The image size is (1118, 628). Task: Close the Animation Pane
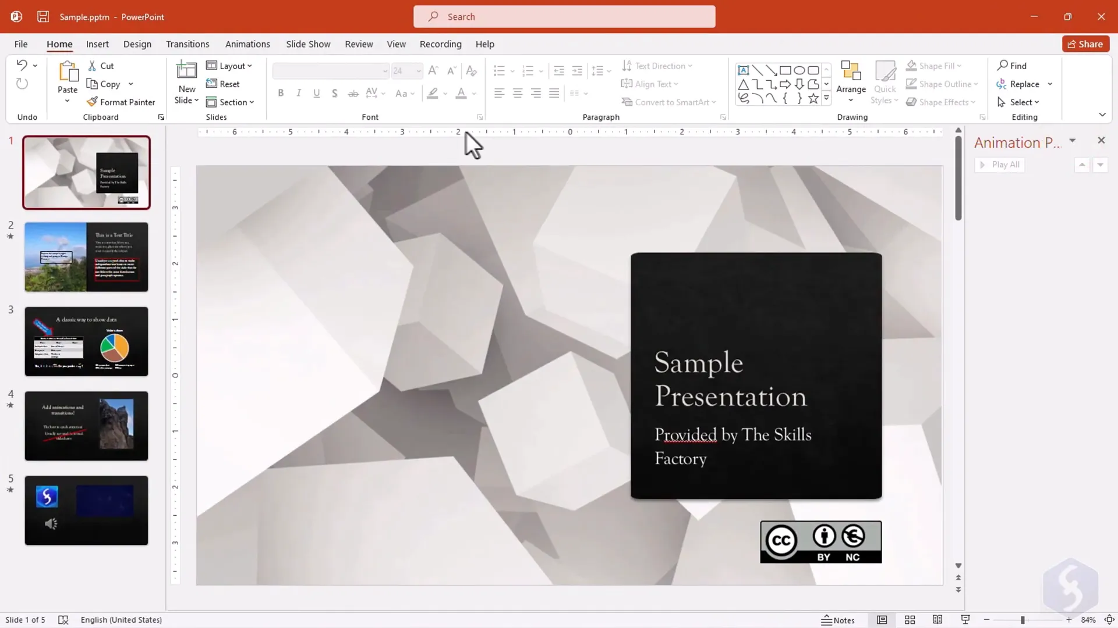pyautogui.click(x=1101, y=140)
